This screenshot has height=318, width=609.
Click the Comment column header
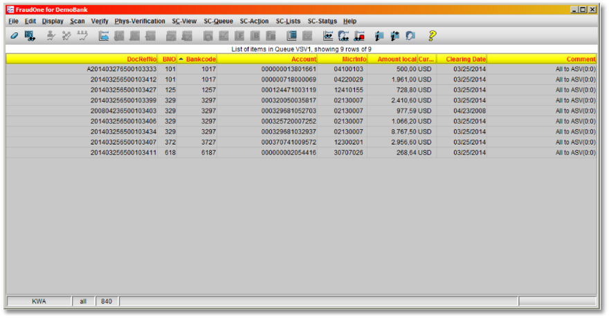point(581,59)
